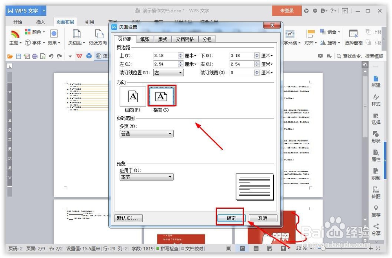The image size is (392, 258).
Task: Open the 纸张 tab in dialog
Action: point(145,39)
